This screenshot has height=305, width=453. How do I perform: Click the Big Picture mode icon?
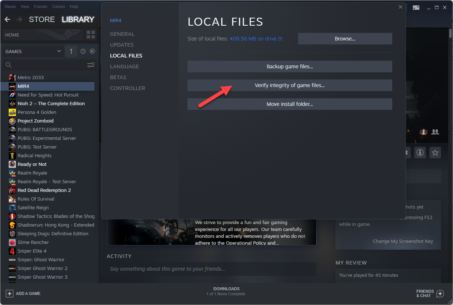416,7
